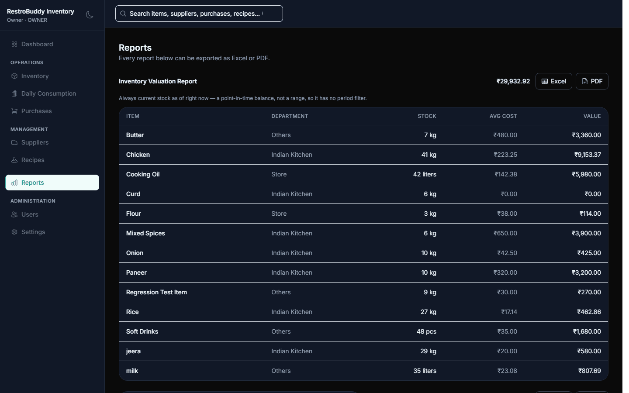Navigate to Purchases
629x393 pixels.
point(52,111)
